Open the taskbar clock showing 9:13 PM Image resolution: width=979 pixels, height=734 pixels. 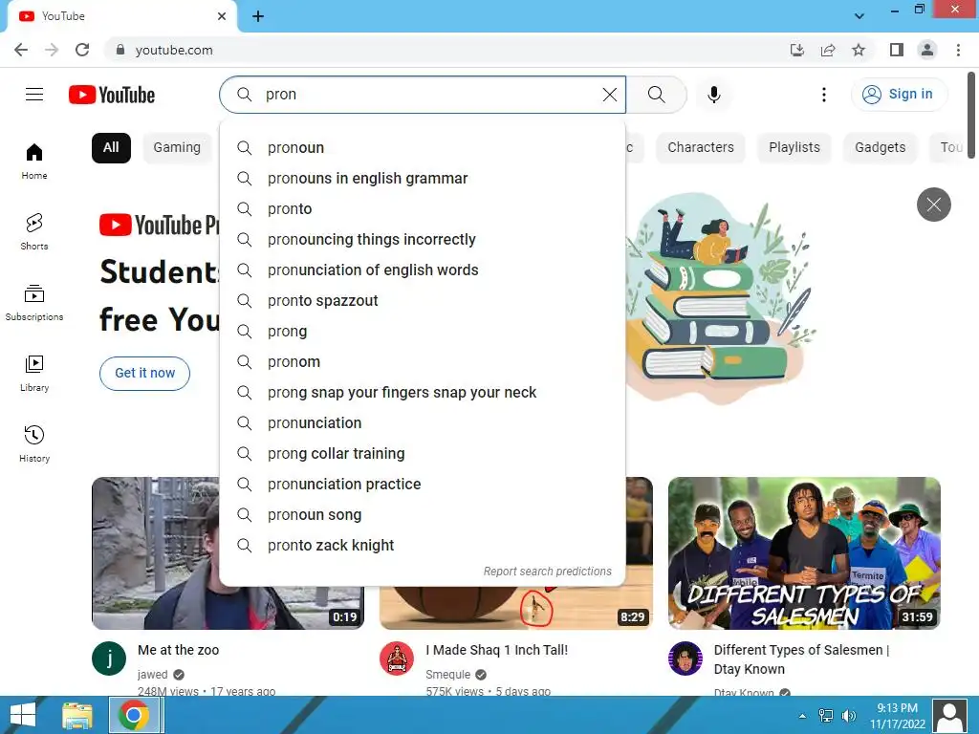pyautogui.click(x=897, y=715)
